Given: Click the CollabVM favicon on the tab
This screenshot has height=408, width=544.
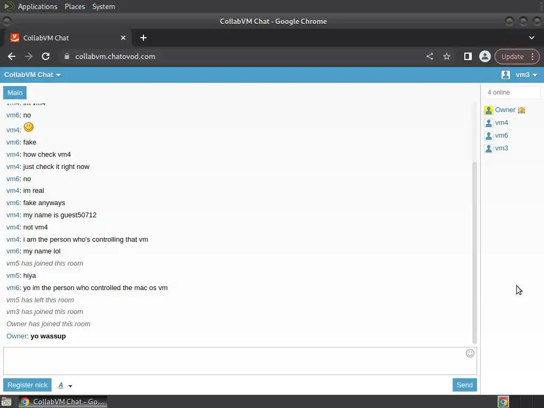Looking at the screenshot, I should click(14, 38).
